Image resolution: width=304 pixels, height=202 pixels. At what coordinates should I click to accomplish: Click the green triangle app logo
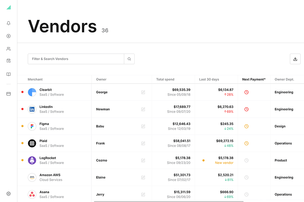[x=9, y=7]
